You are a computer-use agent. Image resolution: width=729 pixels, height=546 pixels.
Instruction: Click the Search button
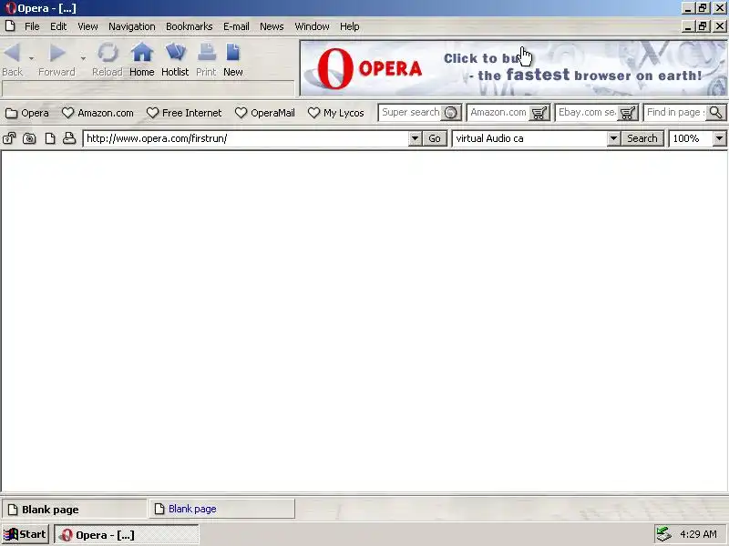(x=642, y=138)
